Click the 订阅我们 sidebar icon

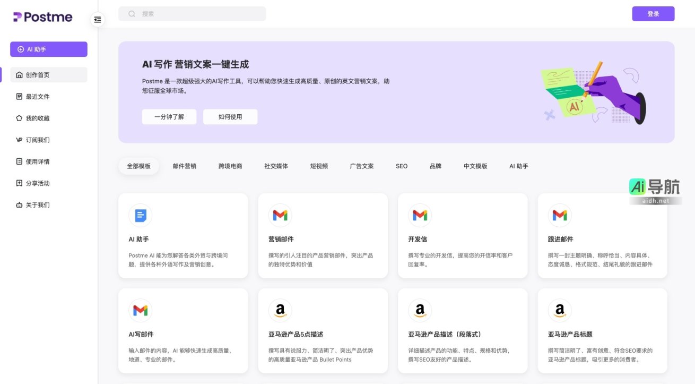pos(18,140)
